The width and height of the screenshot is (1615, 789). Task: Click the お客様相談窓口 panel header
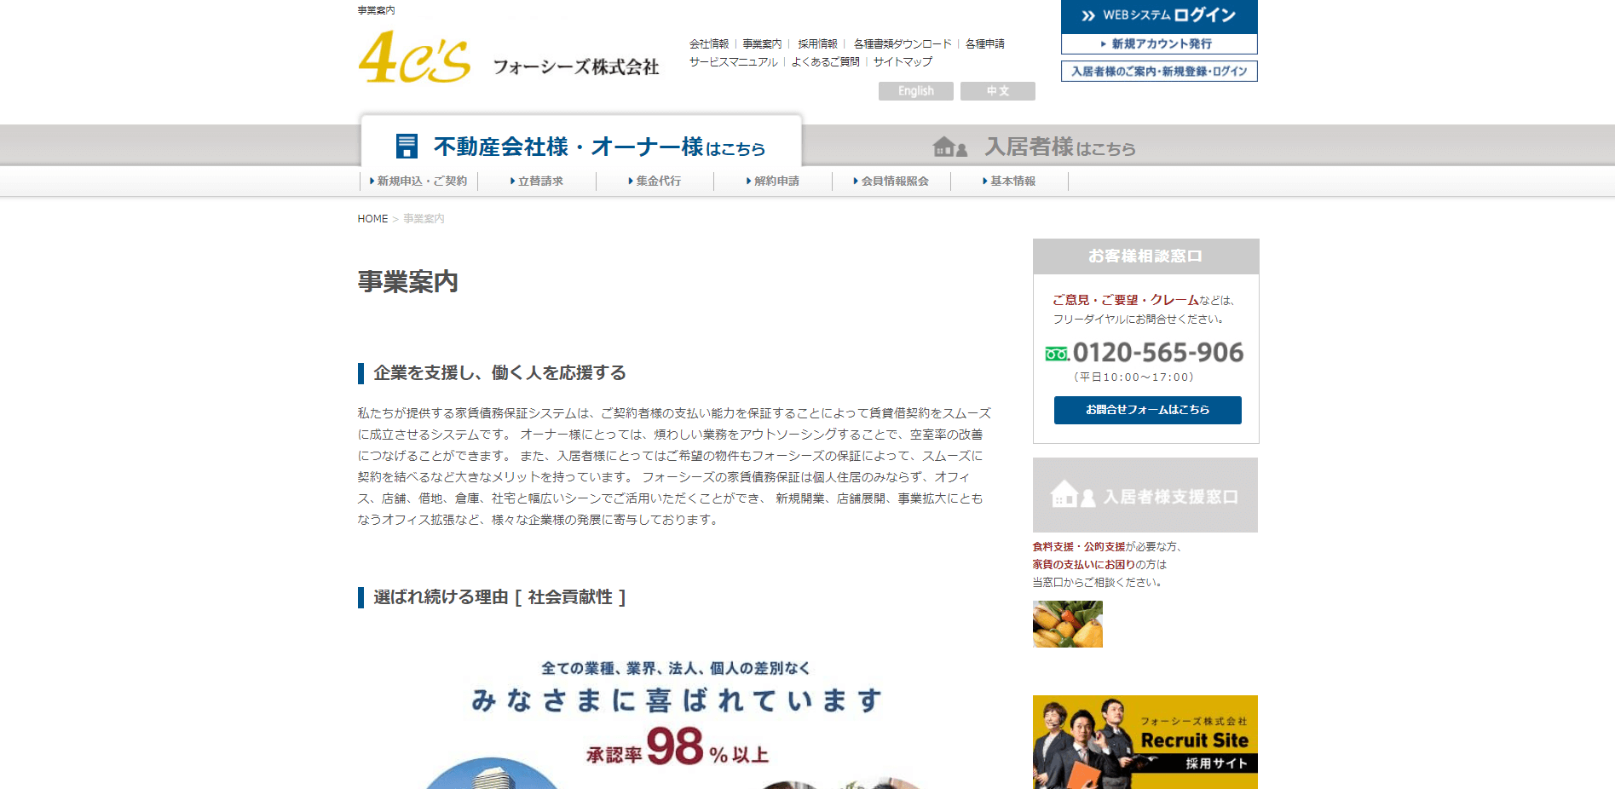click(1145, 256)
